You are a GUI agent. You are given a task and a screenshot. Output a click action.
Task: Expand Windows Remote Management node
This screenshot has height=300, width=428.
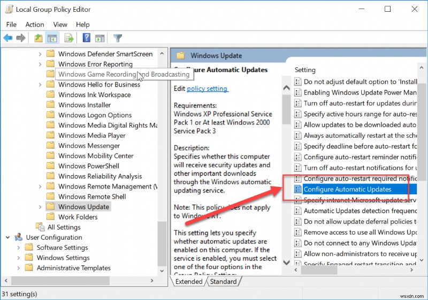point(40,186)
